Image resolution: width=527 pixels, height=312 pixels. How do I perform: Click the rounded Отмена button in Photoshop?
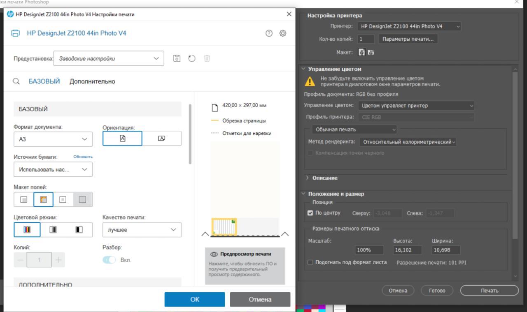(398, 291)
